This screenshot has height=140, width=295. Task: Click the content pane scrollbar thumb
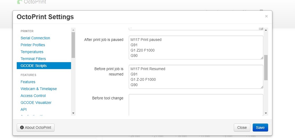pos(266,68)
